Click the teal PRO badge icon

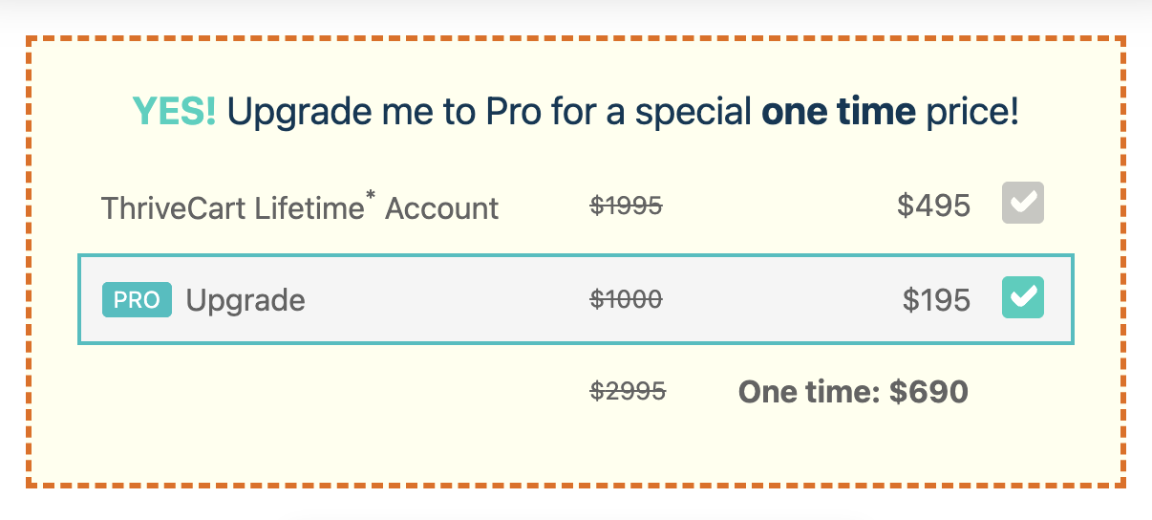click(x=137, y=300)
